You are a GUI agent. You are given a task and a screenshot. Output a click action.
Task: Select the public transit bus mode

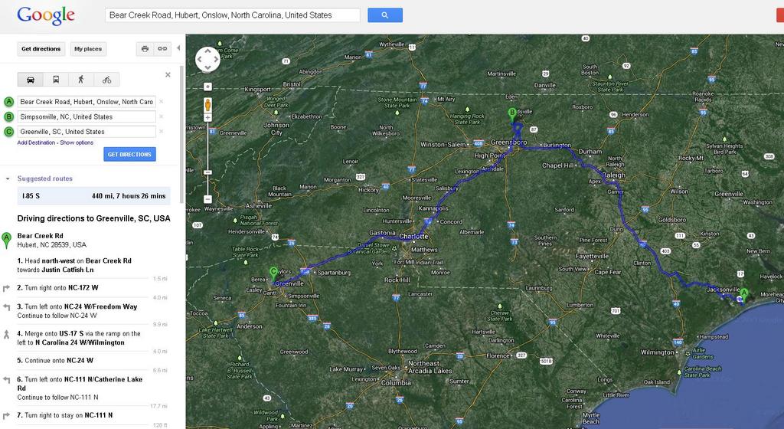56,80
